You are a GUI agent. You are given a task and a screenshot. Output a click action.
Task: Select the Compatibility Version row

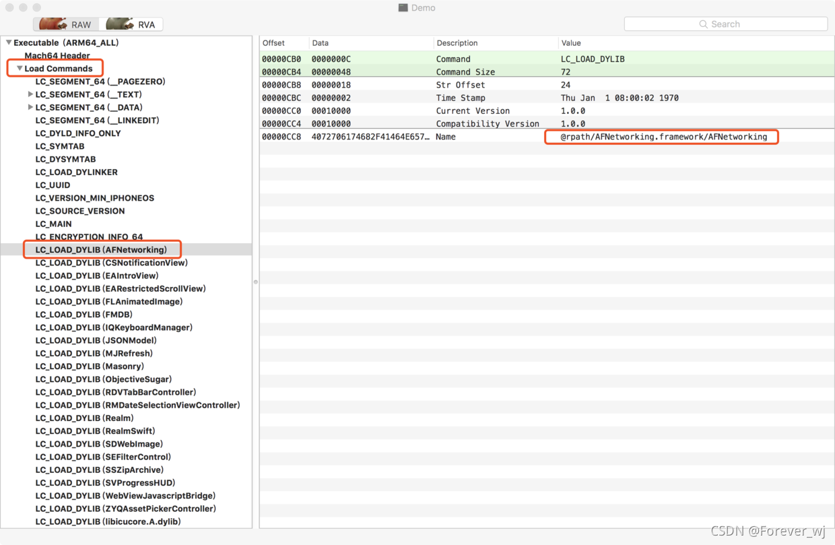[x=547, y=124]
